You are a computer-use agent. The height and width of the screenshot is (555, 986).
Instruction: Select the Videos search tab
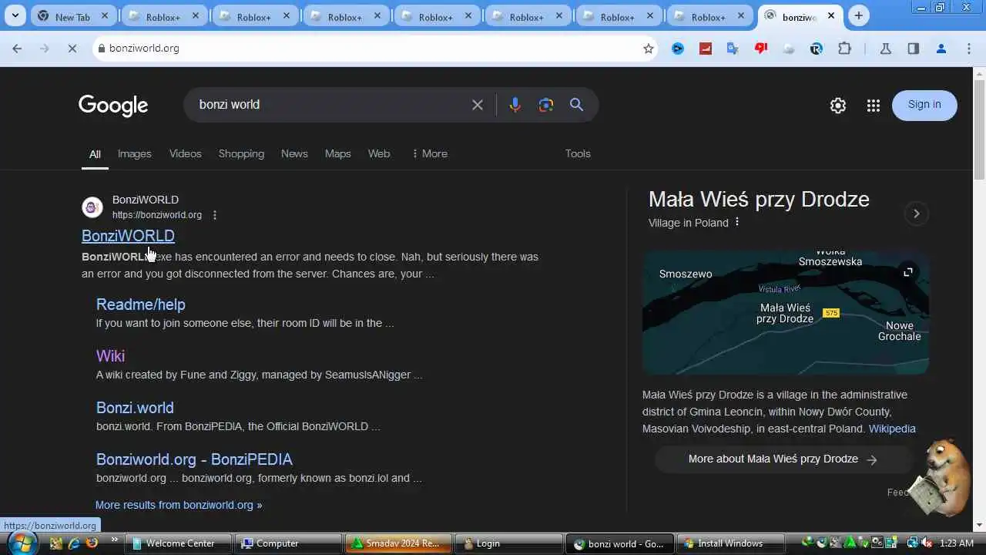(185, 153)
